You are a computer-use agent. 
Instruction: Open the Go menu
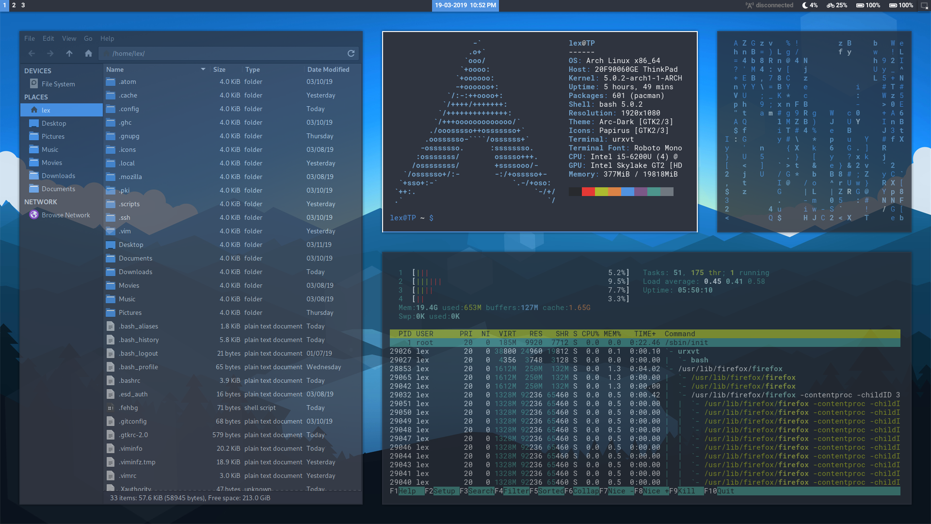[88, 38]
